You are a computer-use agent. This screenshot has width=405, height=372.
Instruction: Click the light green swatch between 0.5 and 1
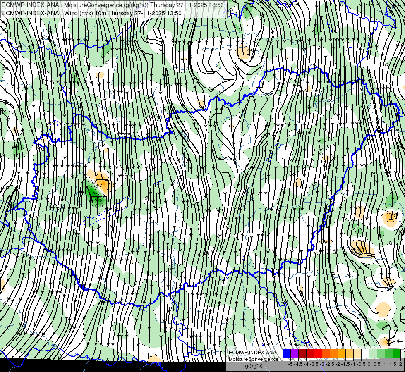tap(381, 353)
